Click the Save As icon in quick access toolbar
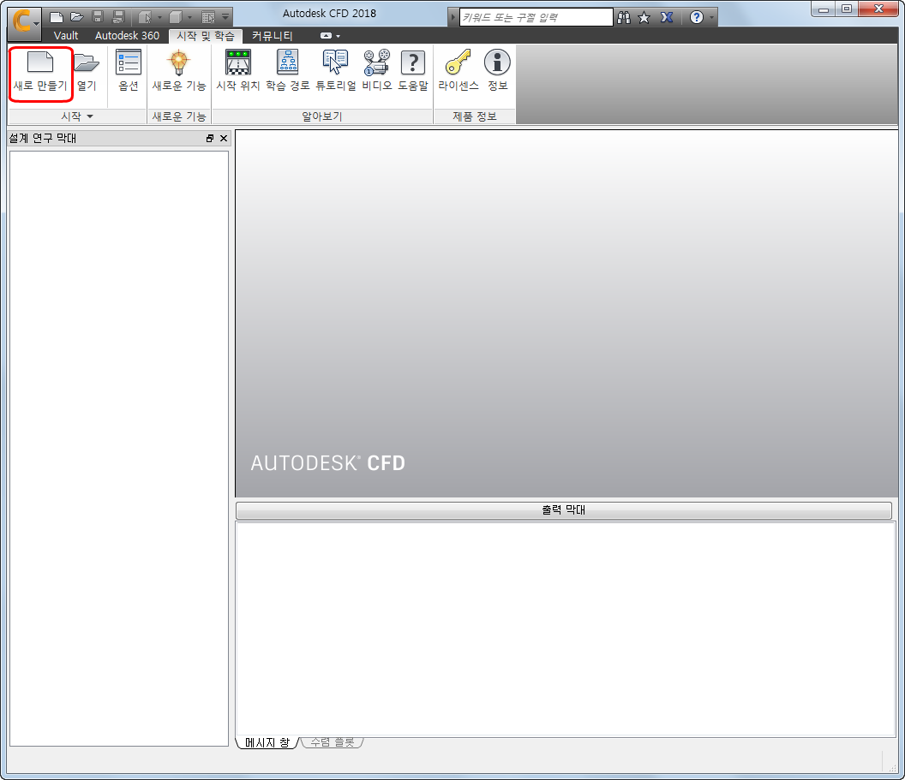 (118, 17)
